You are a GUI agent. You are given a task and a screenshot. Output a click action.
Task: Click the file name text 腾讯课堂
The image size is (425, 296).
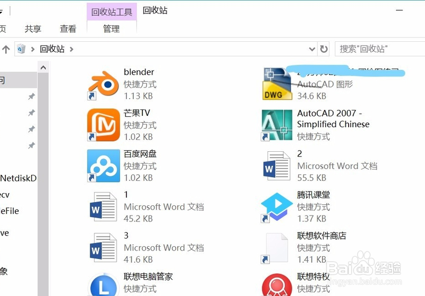pos(314,195)
